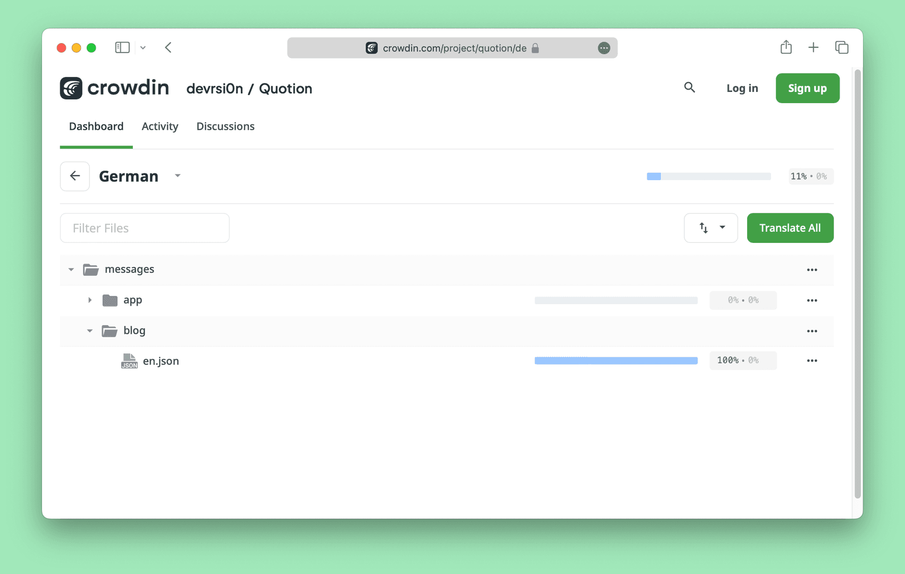Click the 100% • 0% en.json label
The height and width of the screenshot is (574, 905).
pos(743,360)
